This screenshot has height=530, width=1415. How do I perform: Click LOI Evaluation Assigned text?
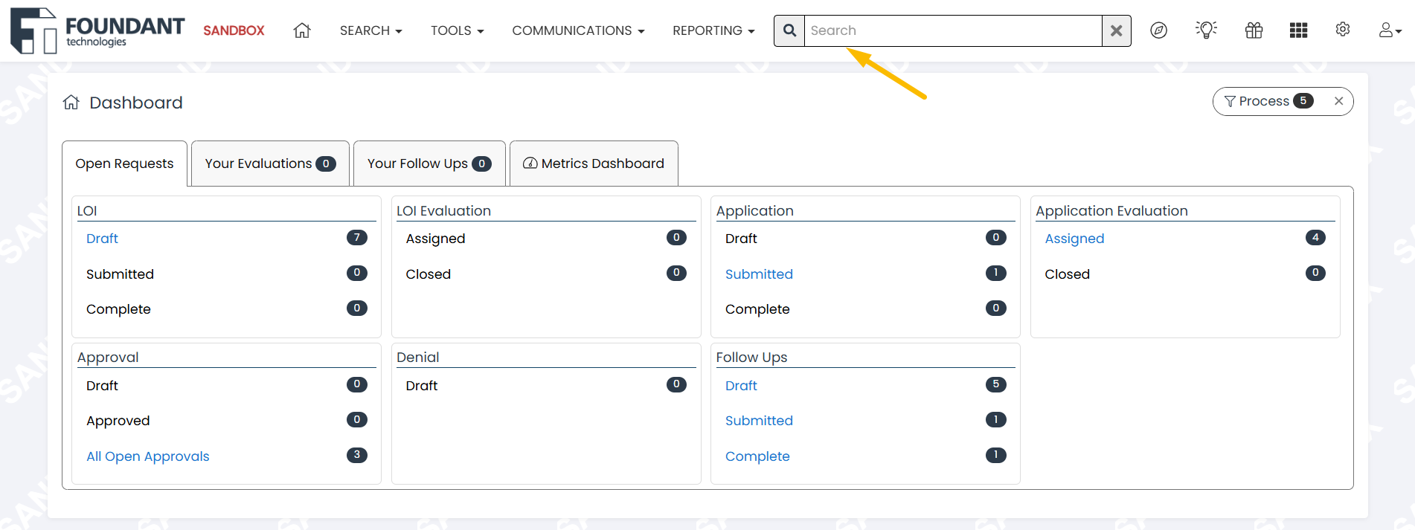(435, 239)
